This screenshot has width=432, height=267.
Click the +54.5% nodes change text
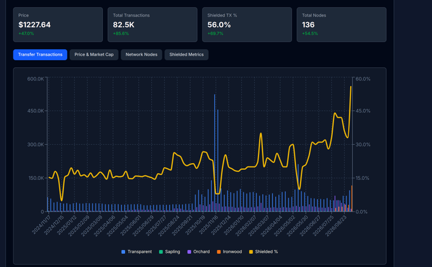[310, 34]
